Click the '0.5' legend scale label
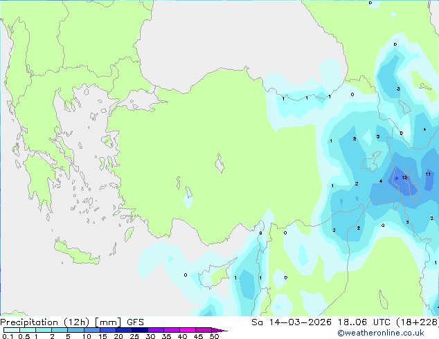 24,336
